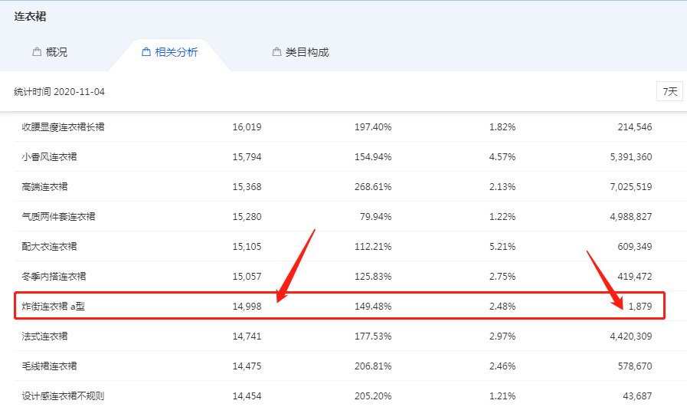The height and width of the screenshot is (407, 687).
Task: Click the value 14,475
Action: pos(247,366)
